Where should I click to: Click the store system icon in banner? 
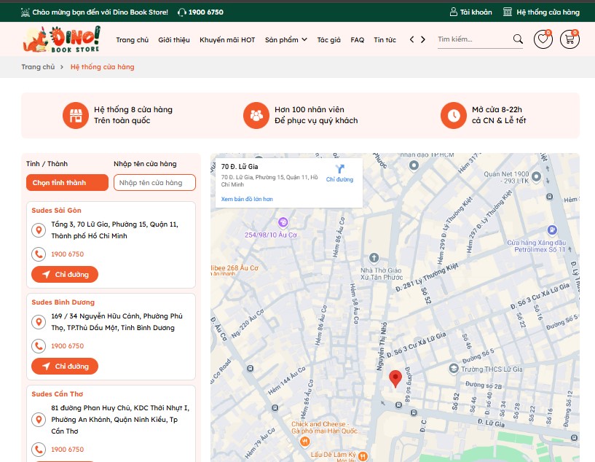[x=76, y=115]
